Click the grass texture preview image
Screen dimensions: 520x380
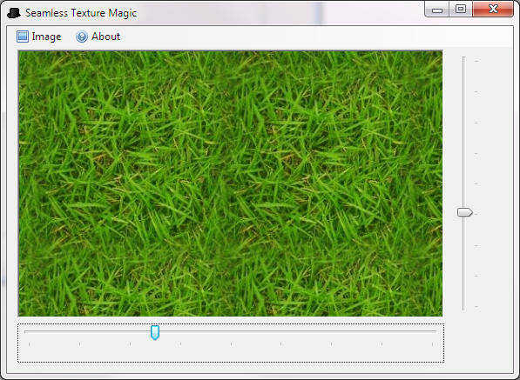231,183
